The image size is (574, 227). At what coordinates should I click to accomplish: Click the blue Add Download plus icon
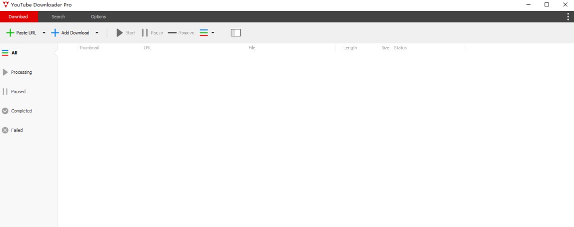(55, 33)
